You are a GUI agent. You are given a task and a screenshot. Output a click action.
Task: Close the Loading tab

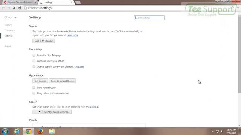click(72, 3)
